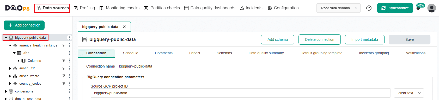Open the options menu for austin_311
Screen dimensions: 439x100
click(69, 68)
